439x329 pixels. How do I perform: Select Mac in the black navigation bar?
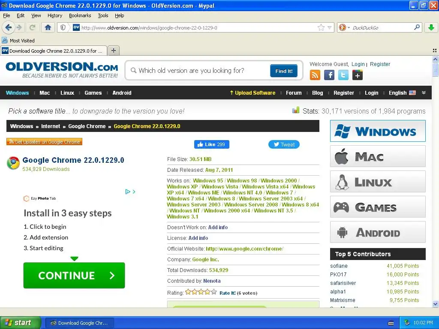tap(45, 93)
